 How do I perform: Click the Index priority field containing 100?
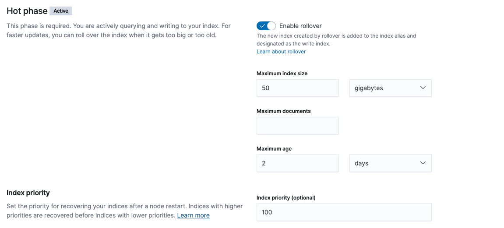[344, 212]
